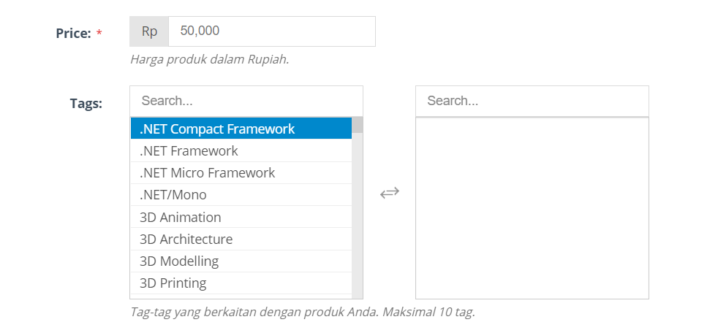Click the swap arrows icon between tag lists
718x333 pixels.
click(390, 193)
